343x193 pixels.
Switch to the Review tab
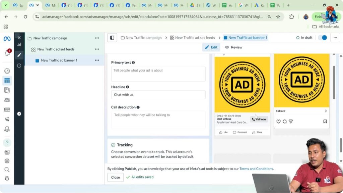click(x=233, y=47)
